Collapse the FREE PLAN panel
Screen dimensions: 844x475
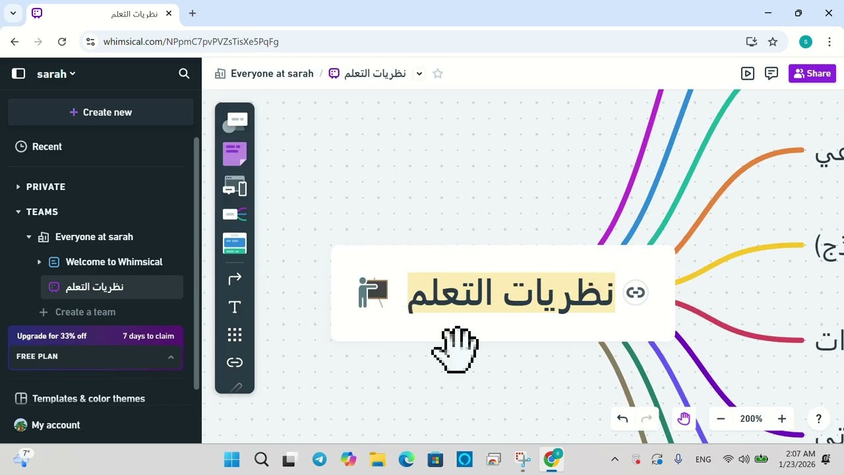(x=171, y=357)
